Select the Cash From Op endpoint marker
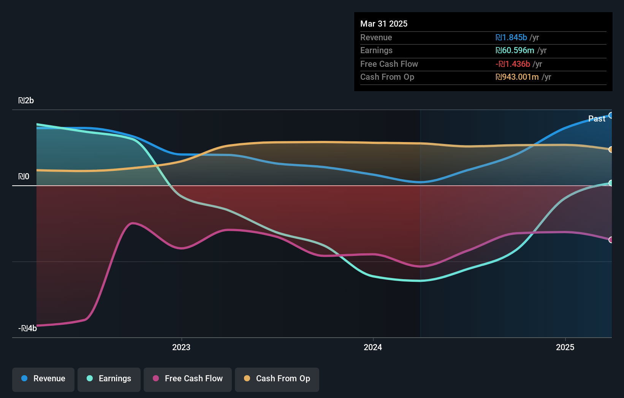Image resolution: width=624 pixels, height=398 pixels. (611, 150)
